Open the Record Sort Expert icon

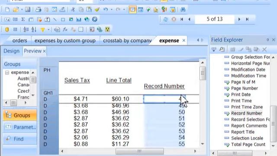(34, 29)
